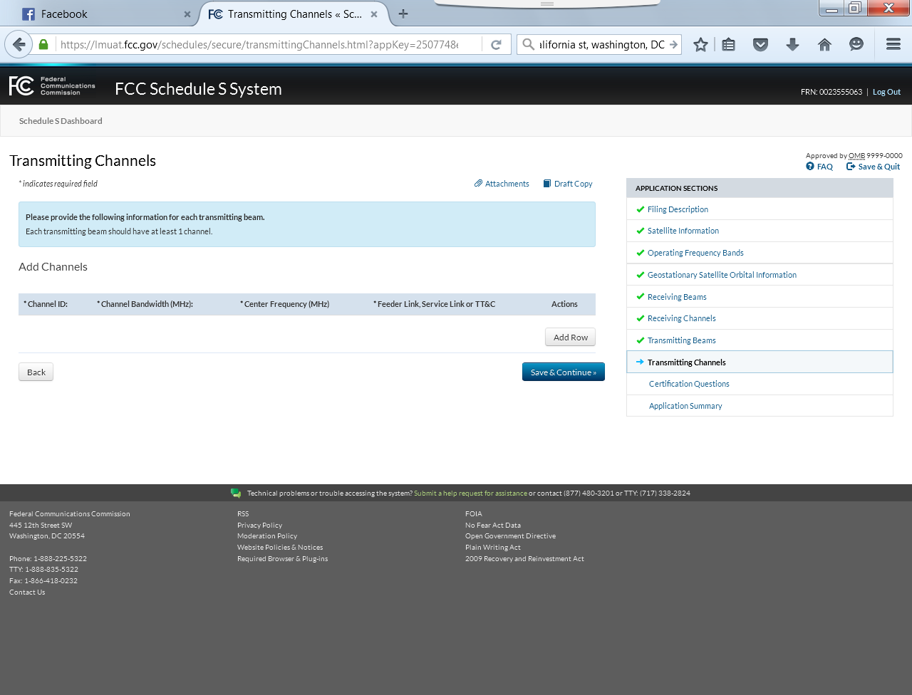Click Save & Continue button
Image resolution: width=912 pixels, height=695 pixels.
click(x=563, y=372)
